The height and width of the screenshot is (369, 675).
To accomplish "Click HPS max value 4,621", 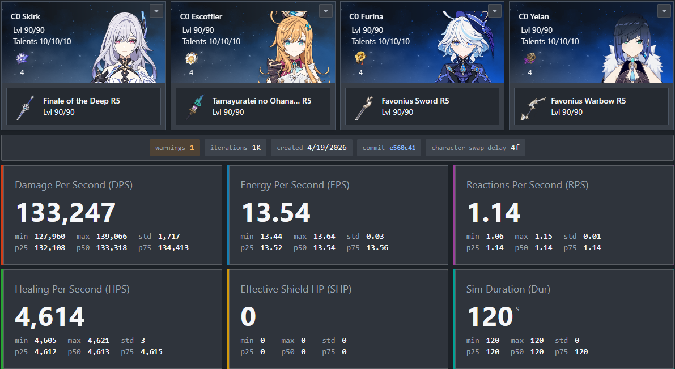I will tap(99, 341).
